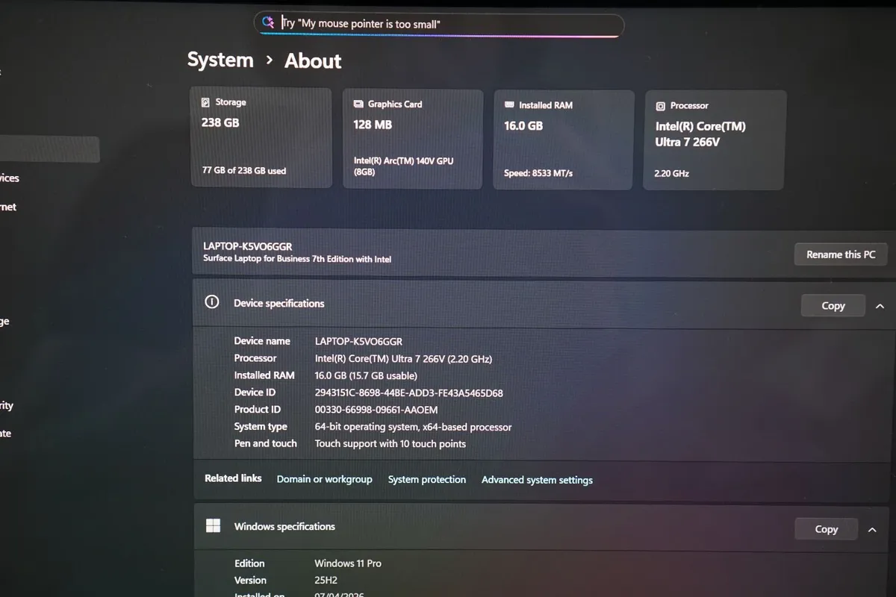The image size is (896, 597).
Task: Select the Device name value LAPTOP-K5VO6GGR
Action: [358, 341]
